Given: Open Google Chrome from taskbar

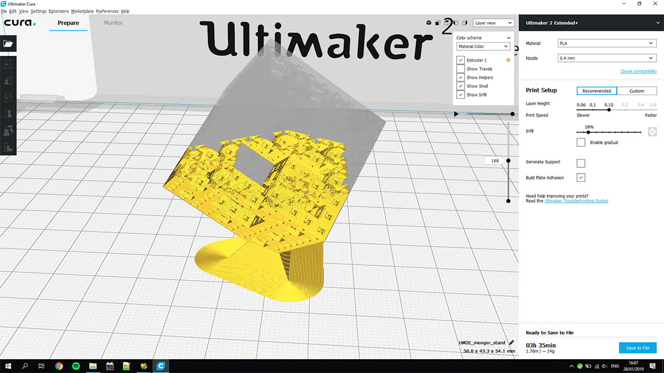Looking at the screenshot, I should pyautogui.click(x=59, y=366).
